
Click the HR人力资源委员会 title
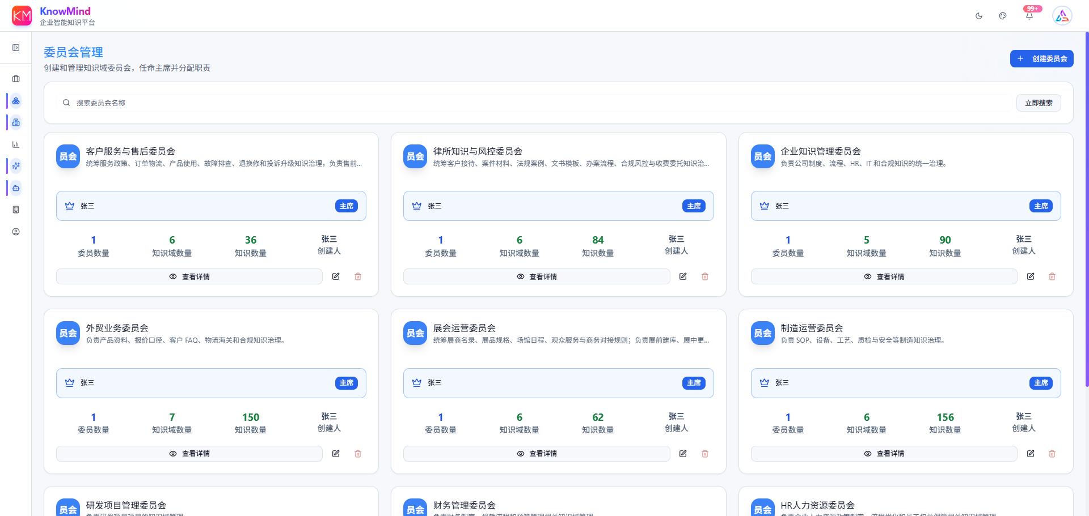(x=817, y=505)
